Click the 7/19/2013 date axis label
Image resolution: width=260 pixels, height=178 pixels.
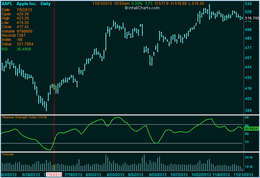[73, 175]
